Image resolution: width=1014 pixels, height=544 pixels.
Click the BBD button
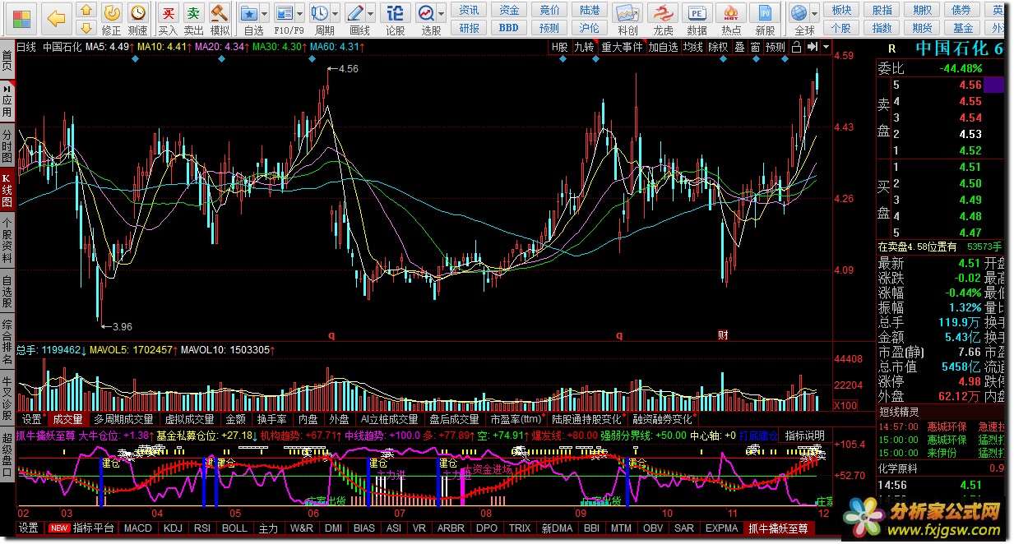pos(509,27)
